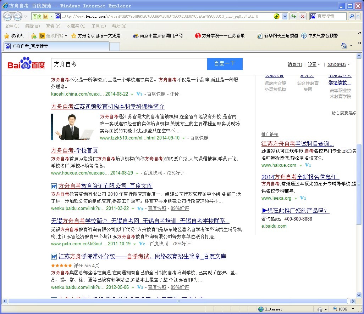Open the protected mode dropdown arrow in status bar
This screenshot has height=314, width=364.
point(326,309)
